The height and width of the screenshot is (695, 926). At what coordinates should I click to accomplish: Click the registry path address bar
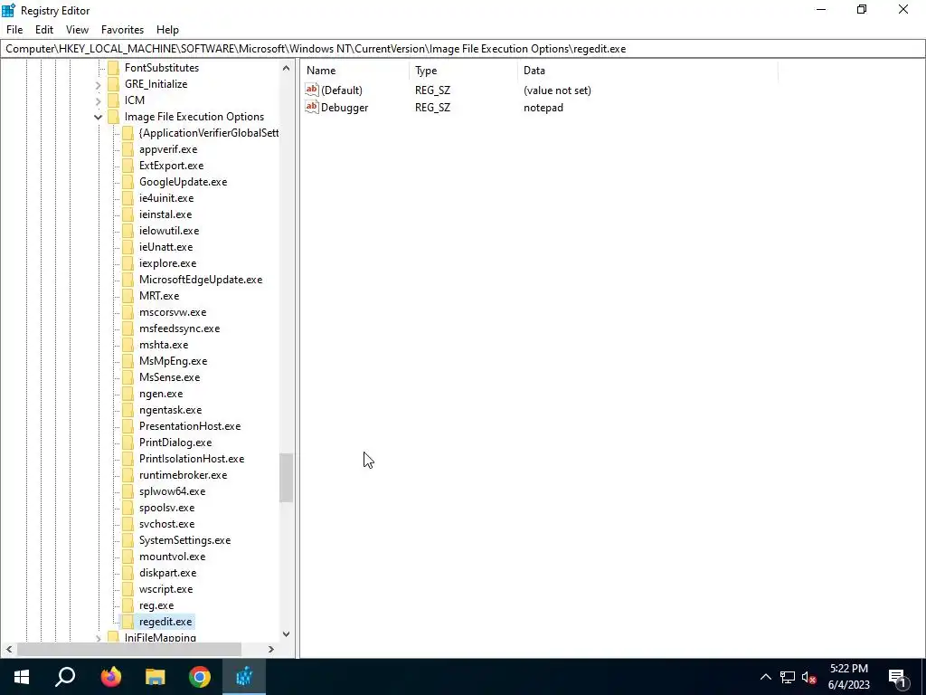tap(463, 49)
